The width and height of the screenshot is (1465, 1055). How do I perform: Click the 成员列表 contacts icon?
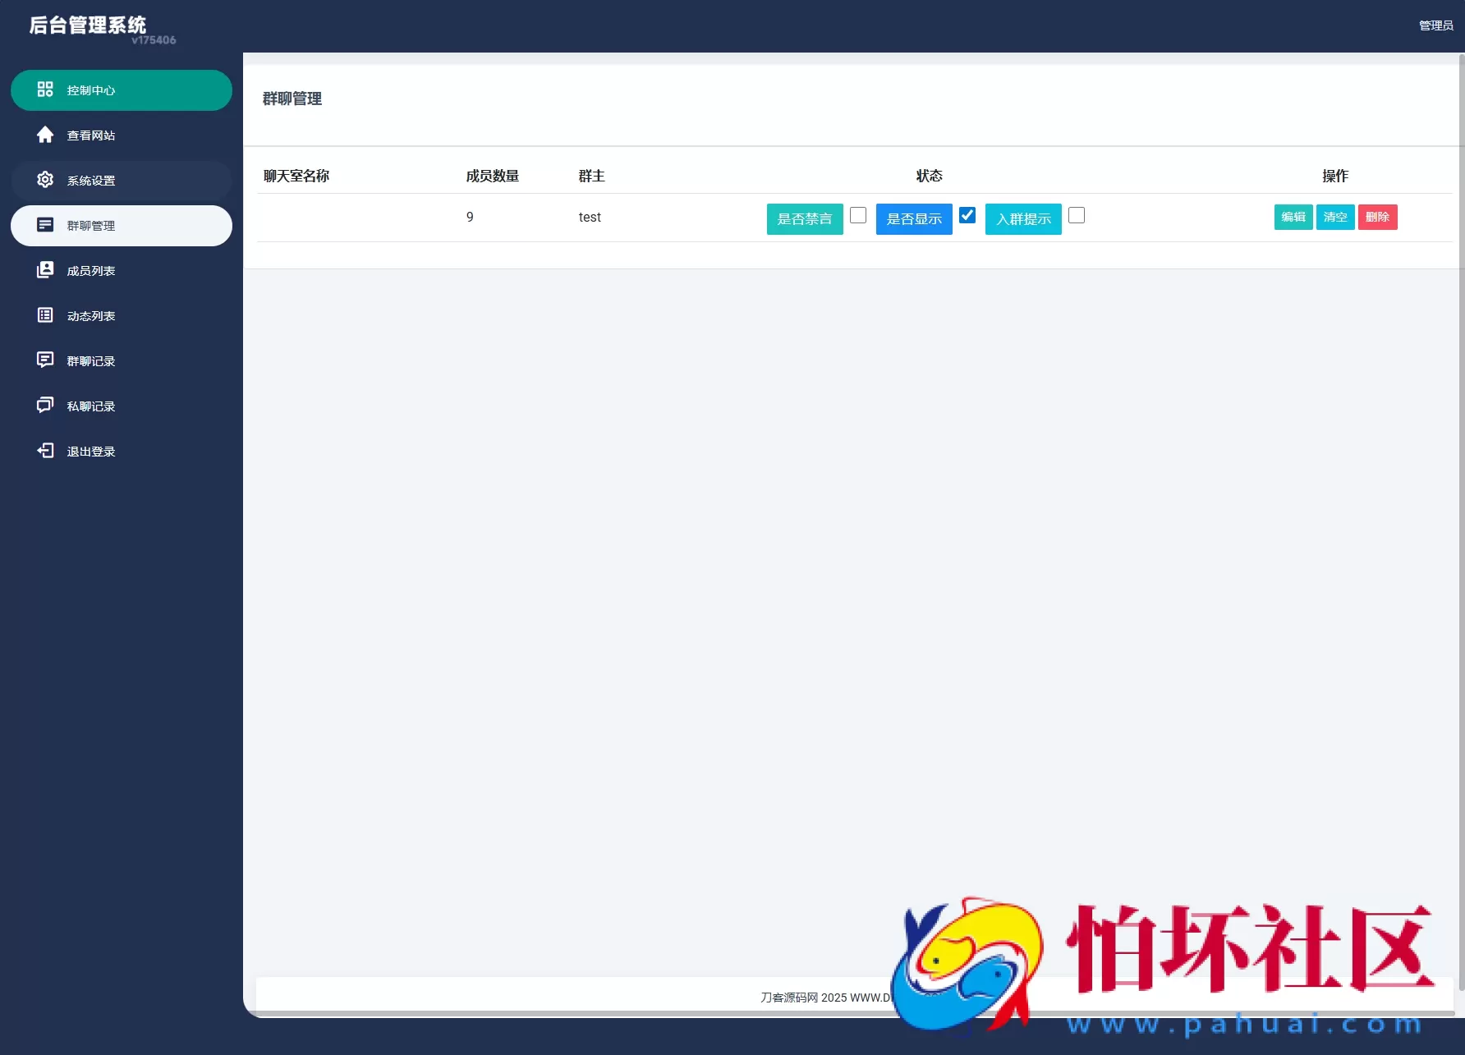pos(45,270)
